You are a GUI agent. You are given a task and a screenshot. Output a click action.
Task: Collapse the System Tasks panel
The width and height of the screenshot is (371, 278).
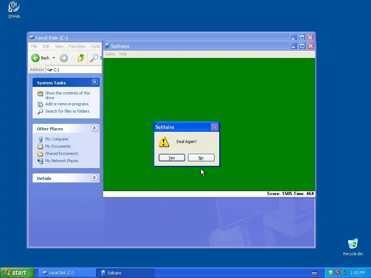click(x=95, y=82)
